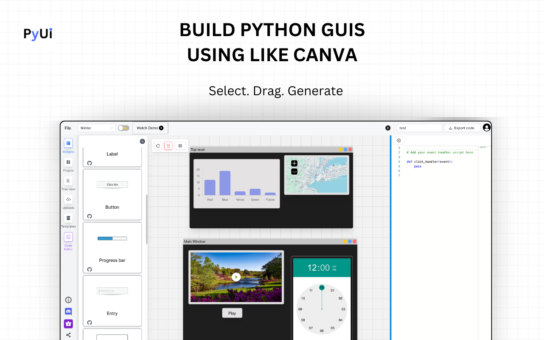Click the run preview play icon in header

coord(388,128)
